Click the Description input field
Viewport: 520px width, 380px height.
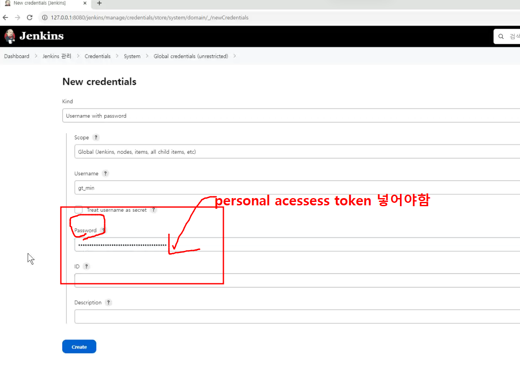tap(297, 317)
